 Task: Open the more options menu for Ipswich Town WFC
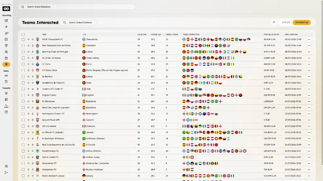[x=309, y=120]
